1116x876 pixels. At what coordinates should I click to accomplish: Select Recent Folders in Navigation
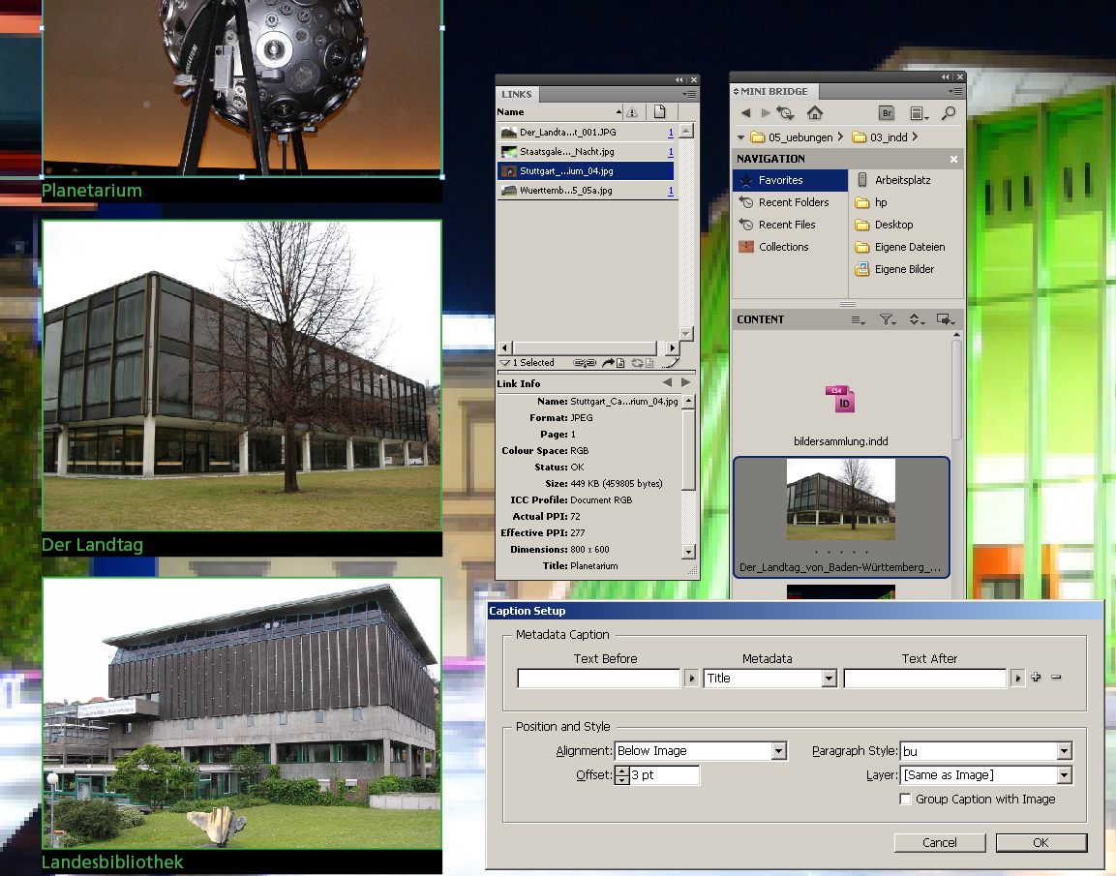click(784, 202)
